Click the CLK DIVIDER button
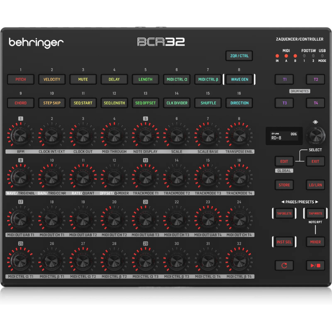The width and height of the screenshot is (332, 332). [177, 103]
